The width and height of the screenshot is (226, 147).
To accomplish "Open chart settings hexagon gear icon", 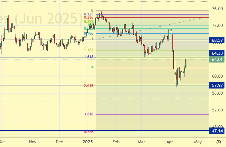I will tap(218, 142).
